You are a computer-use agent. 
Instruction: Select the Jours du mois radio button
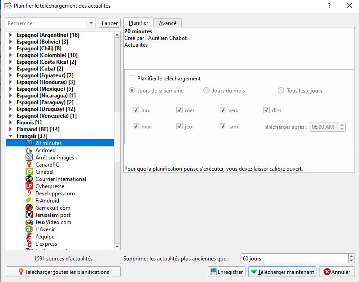[x=206, y=91]
